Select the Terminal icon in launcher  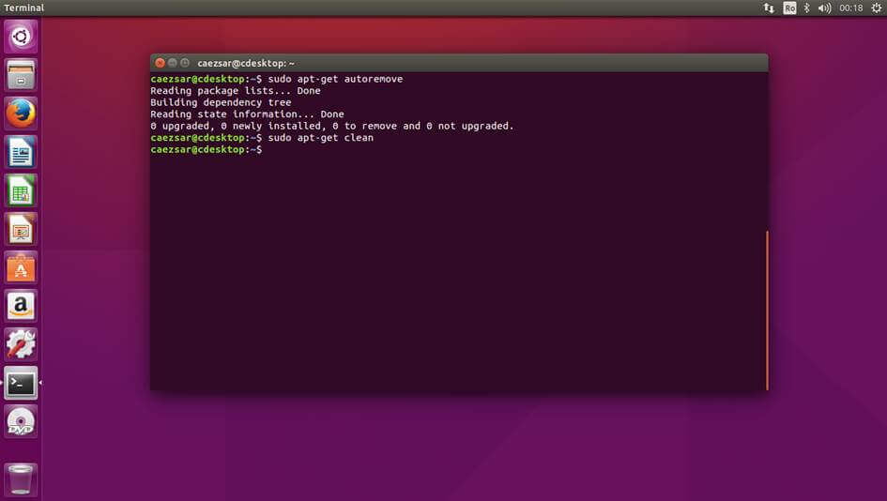(x=21, y=383)
